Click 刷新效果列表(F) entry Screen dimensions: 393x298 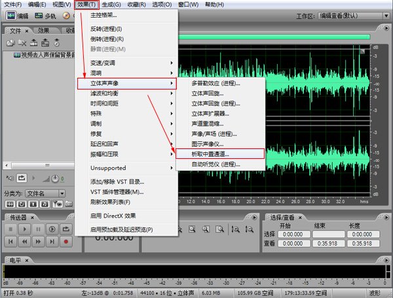(126, 202)
